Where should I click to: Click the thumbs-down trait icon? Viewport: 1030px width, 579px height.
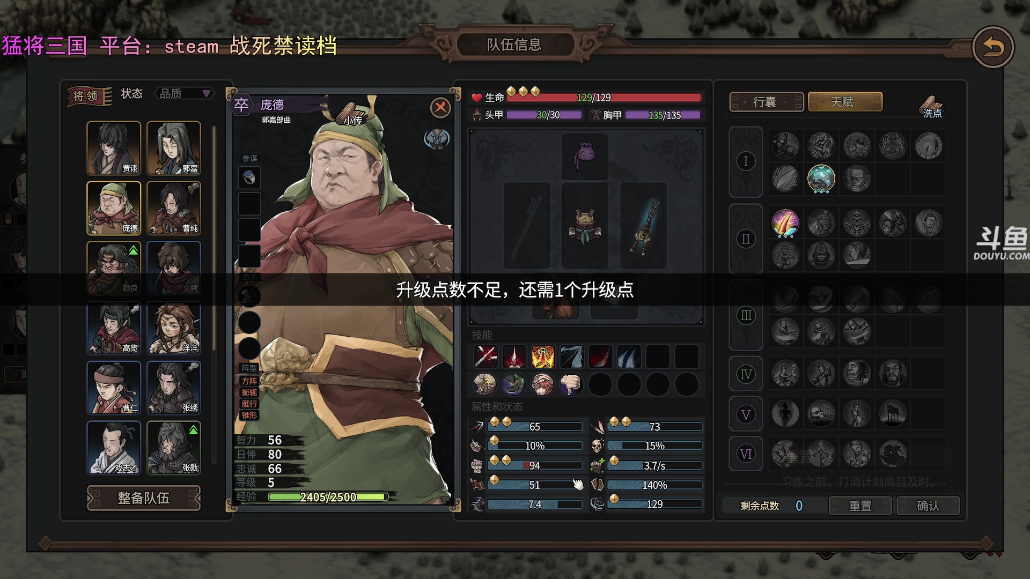571,384
